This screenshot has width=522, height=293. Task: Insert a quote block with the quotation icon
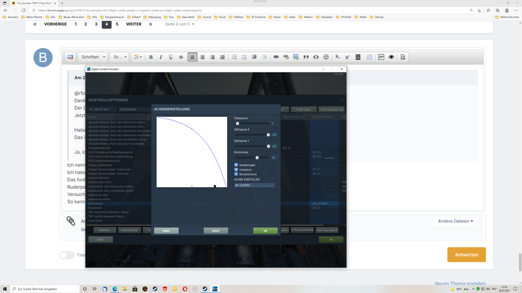click(x=306, y=57)
